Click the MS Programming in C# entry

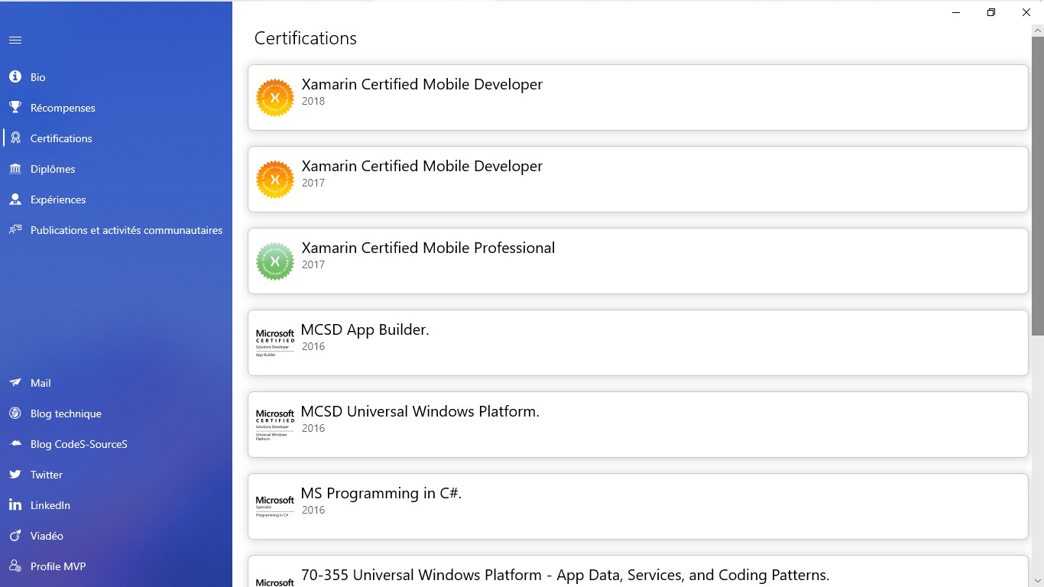pos(637,506)
